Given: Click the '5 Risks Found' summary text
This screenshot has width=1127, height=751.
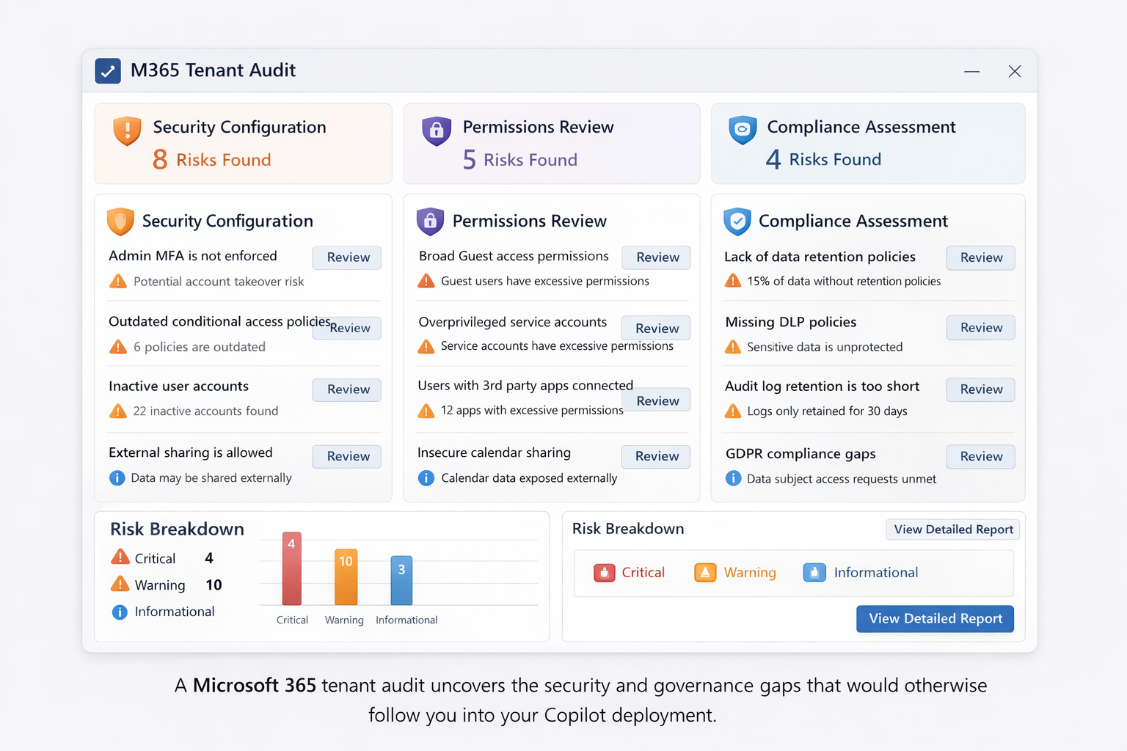Looking at the screenshot, I should (x=520, y=159).
